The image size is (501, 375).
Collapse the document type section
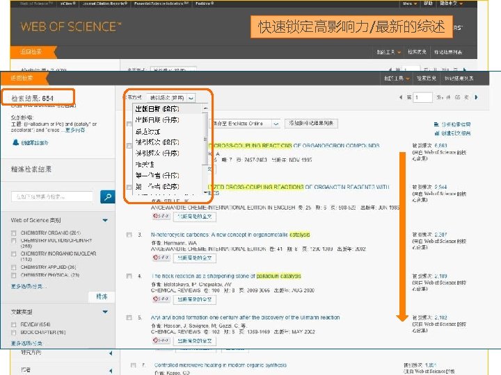point(105,312)
